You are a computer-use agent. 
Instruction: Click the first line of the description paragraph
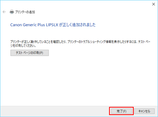pos(80,42)
